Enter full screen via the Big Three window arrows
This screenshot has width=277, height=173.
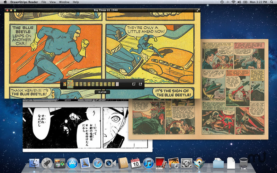198,10
